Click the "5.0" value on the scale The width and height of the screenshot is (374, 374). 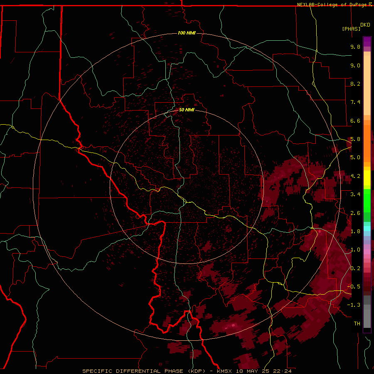355,157
